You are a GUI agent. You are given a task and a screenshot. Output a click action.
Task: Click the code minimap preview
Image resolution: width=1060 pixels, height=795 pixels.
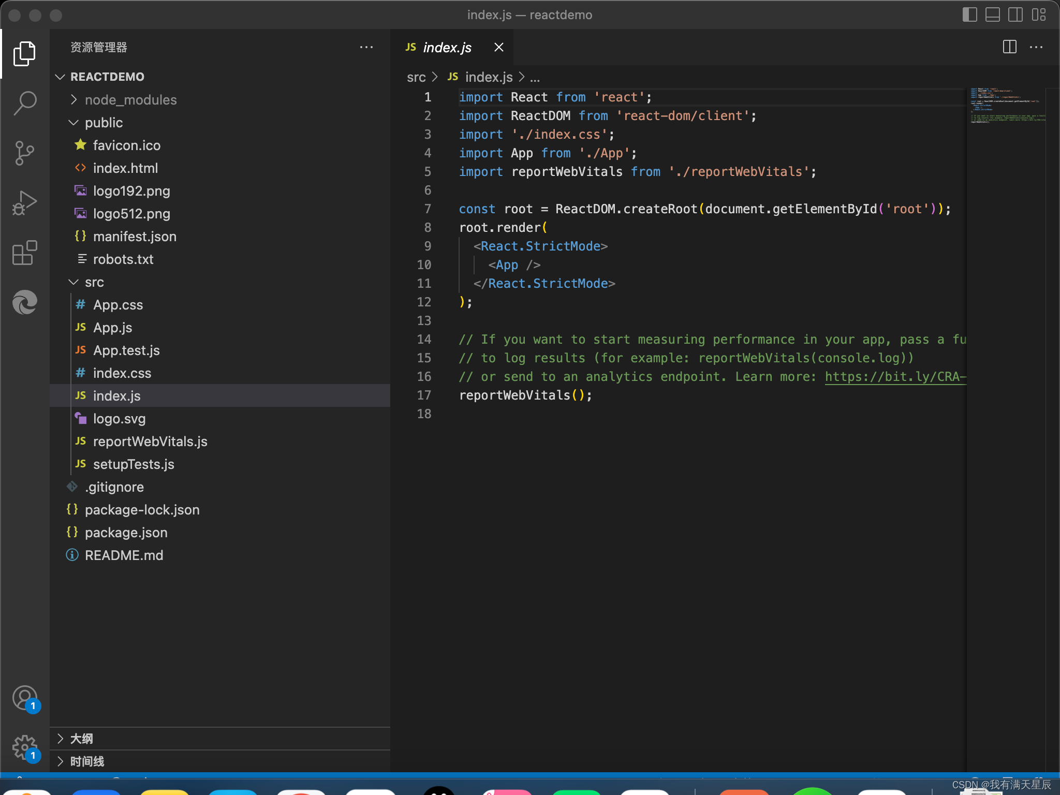click(1007, 106)
